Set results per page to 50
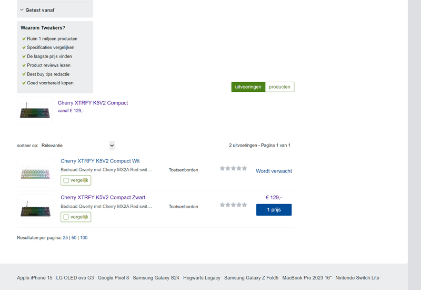This screenshot has height=290, width=421. (x=74, y=238)
